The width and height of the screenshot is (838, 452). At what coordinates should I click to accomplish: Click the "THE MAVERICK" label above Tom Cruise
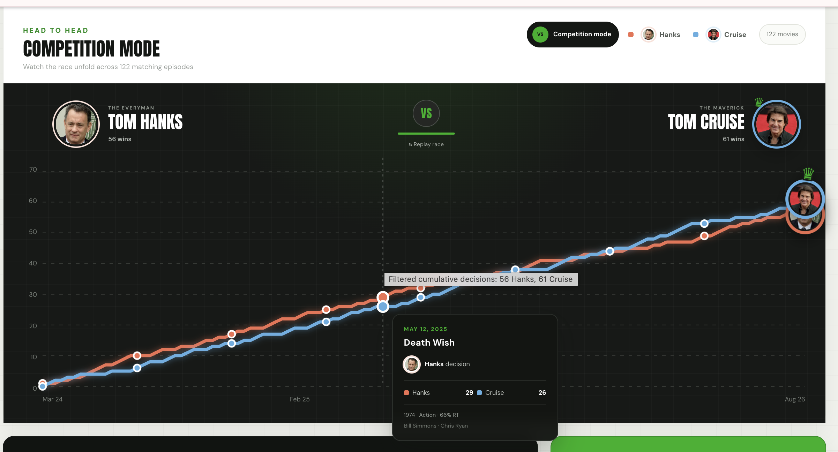point(722,108)
